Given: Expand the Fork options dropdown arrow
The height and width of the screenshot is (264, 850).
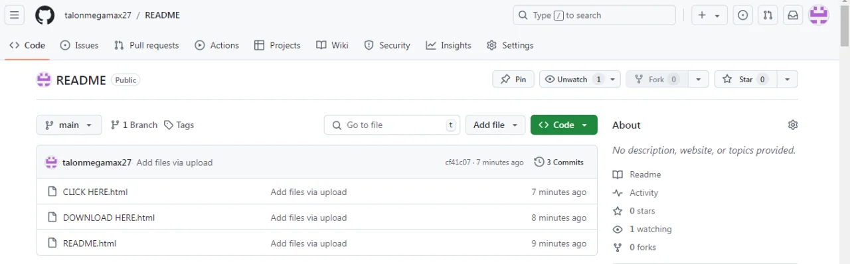Looking at the screenshot, I should click(x=698, y=79).
